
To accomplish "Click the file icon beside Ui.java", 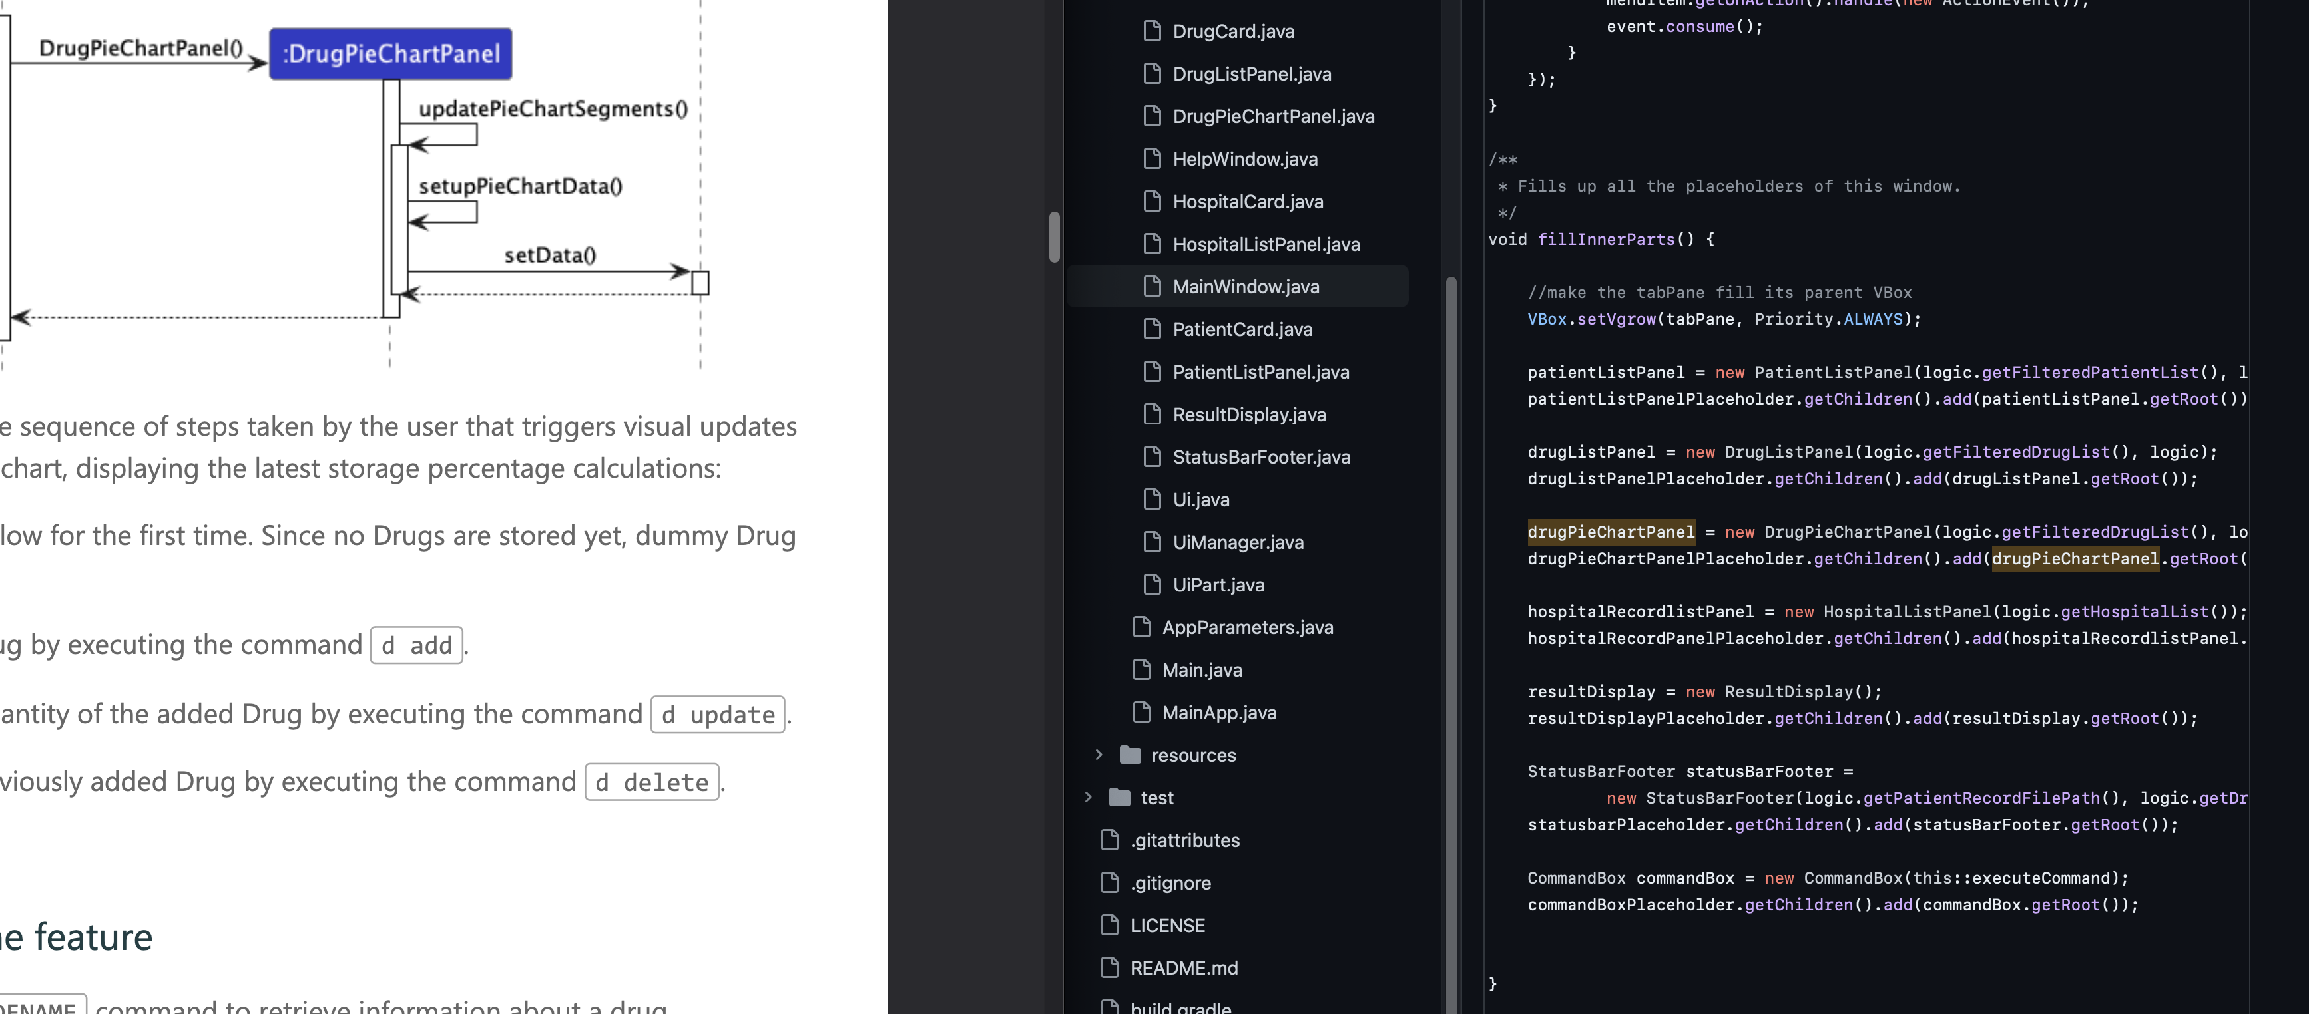I will [1152, 499].
